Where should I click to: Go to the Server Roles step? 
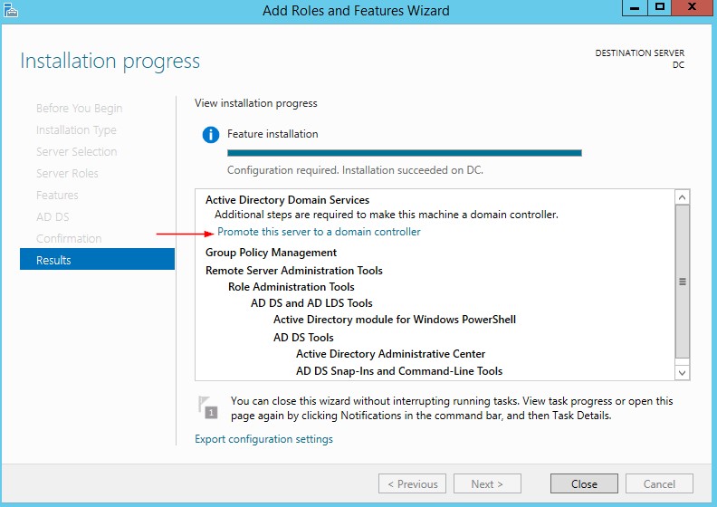click(67, 173)
